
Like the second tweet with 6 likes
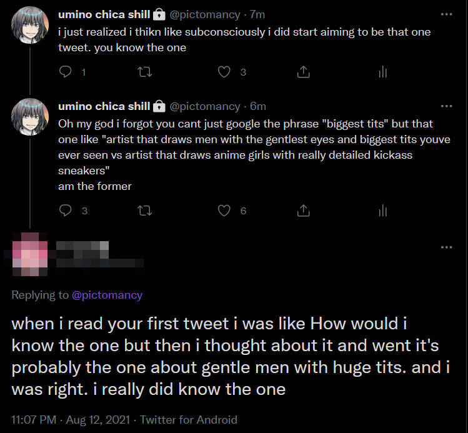224,211
